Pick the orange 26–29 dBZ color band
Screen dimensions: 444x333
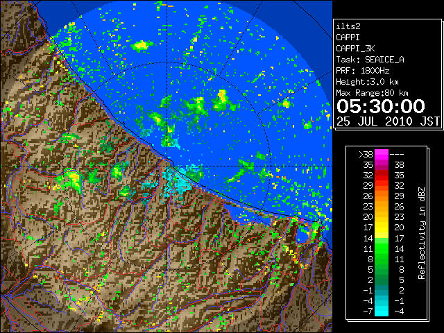point(382,196)
